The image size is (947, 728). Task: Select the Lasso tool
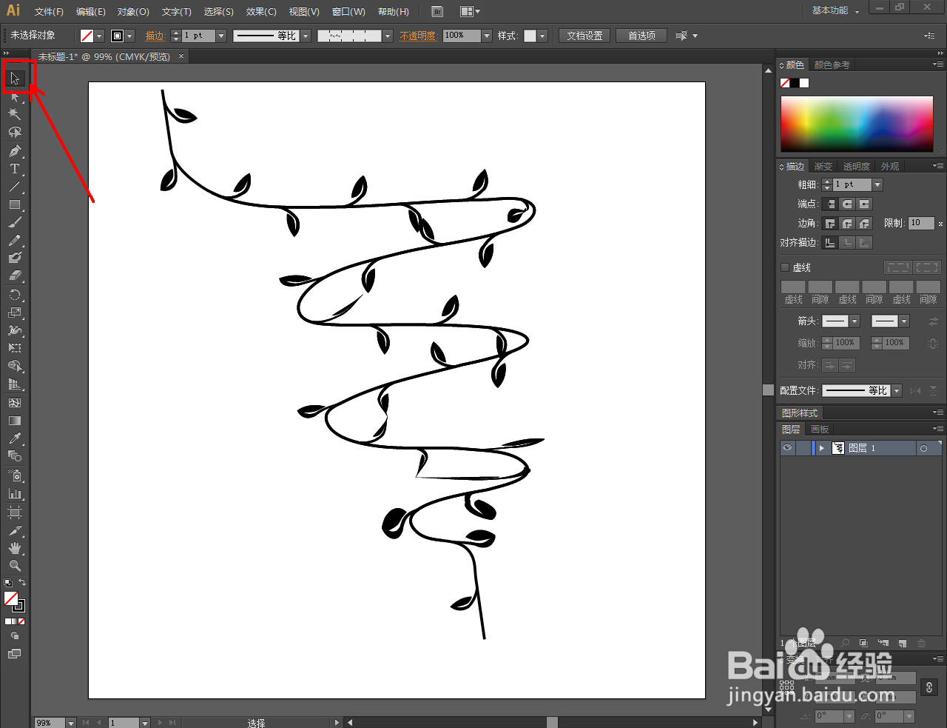click(15, 132)
